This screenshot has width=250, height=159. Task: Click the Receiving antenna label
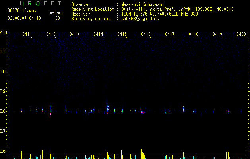click(91, 19)
